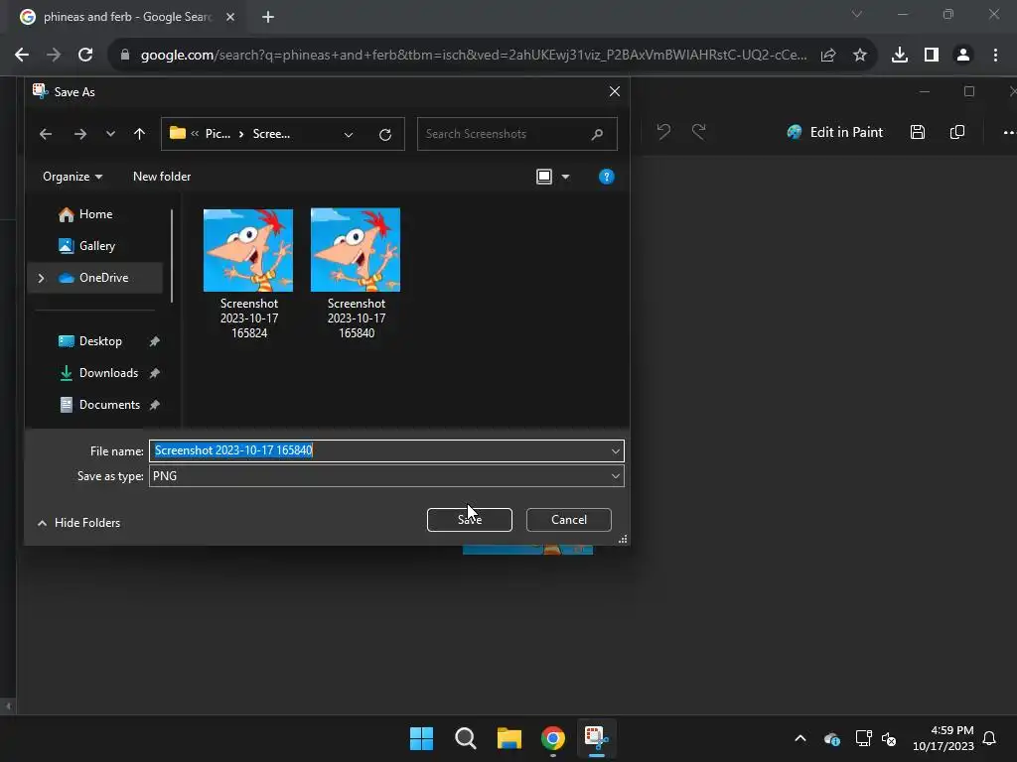Image resolution: width=1017 pixels, height=762 pixels.
Task: Open Snipping Tool from taskbar
Action: [x=597, y=738]
